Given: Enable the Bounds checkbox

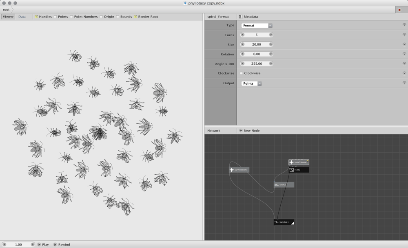Looking at the screenshot, I should [118, 17].
